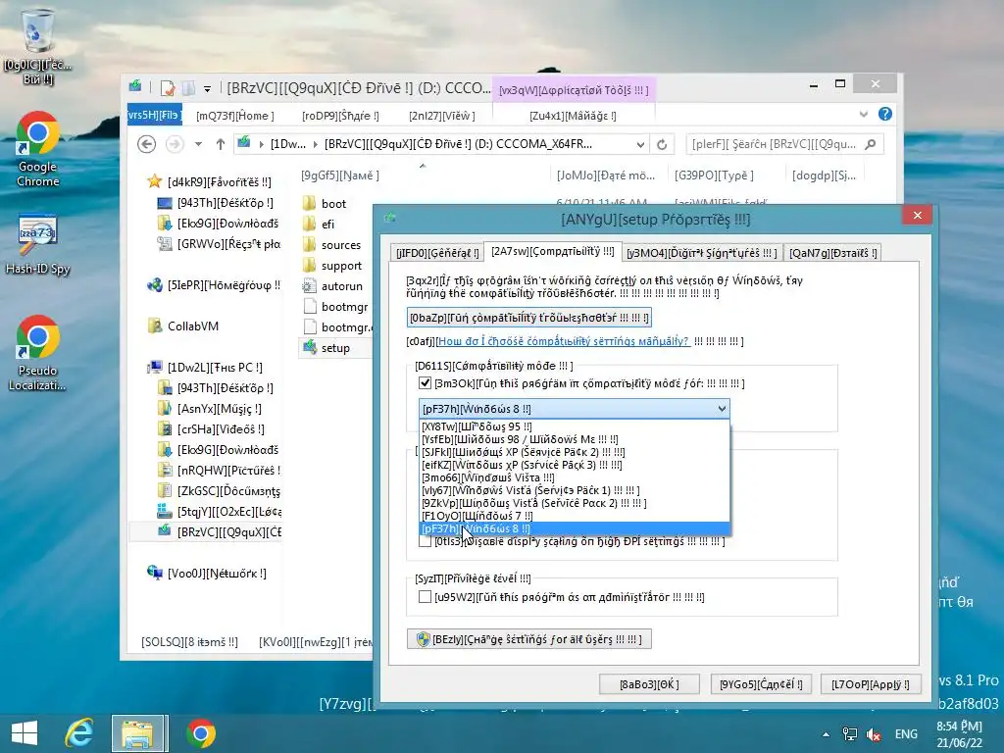Open Pseudo Localization Chrome shortcut

coord(38,353)
